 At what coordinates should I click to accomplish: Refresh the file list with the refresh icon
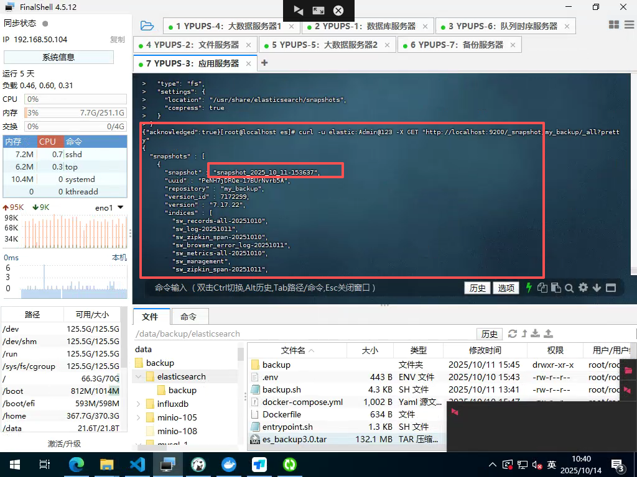(512, 334)
